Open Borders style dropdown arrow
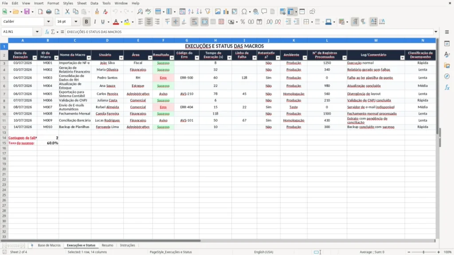This screenshot has height=255, width=454. point(312,22)
